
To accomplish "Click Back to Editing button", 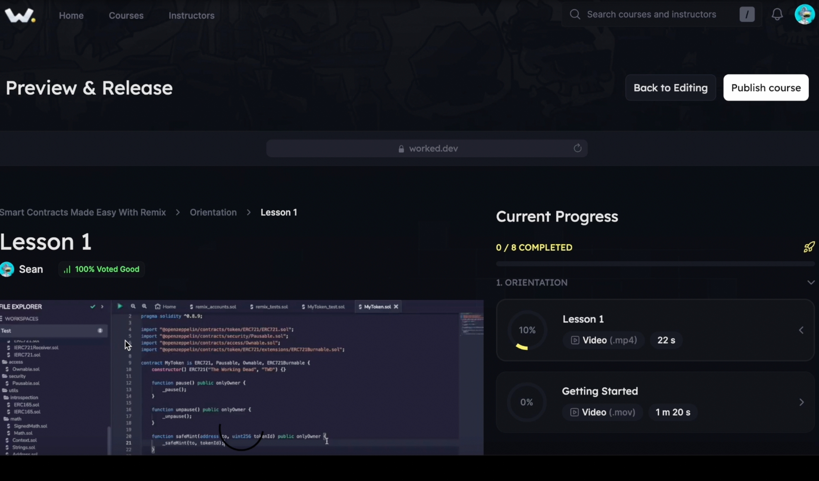I will (x=670, y=88).
